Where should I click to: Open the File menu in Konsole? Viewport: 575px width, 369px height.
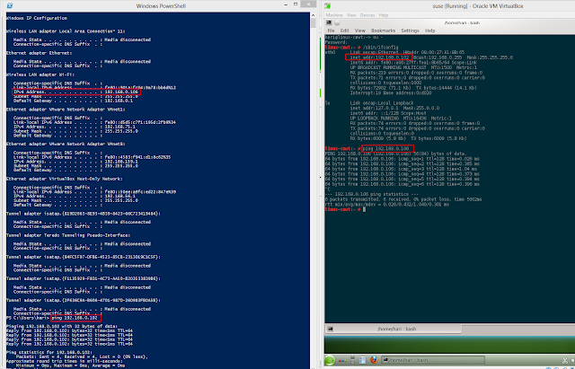(x=331, y=31)
